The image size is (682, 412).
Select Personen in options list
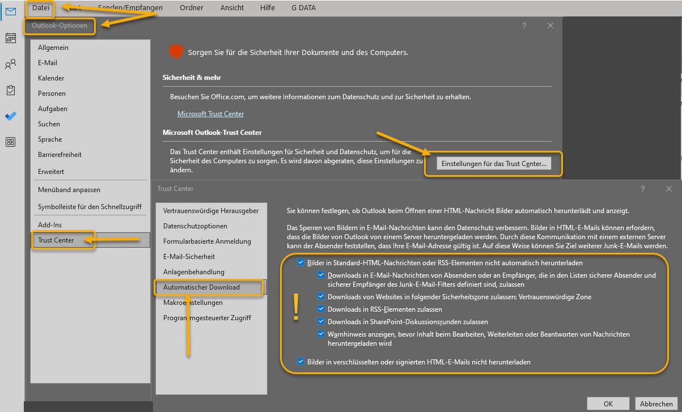point(90,94)
